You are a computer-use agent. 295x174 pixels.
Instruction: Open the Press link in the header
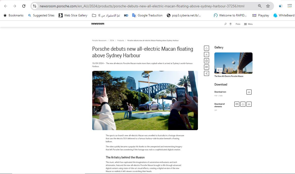[238, 24]
